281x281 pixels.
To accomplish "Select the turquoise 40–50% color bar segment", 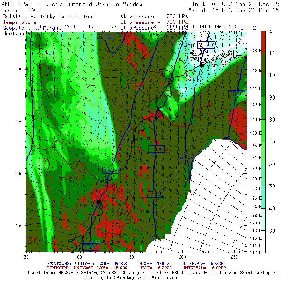I will 263,197.
